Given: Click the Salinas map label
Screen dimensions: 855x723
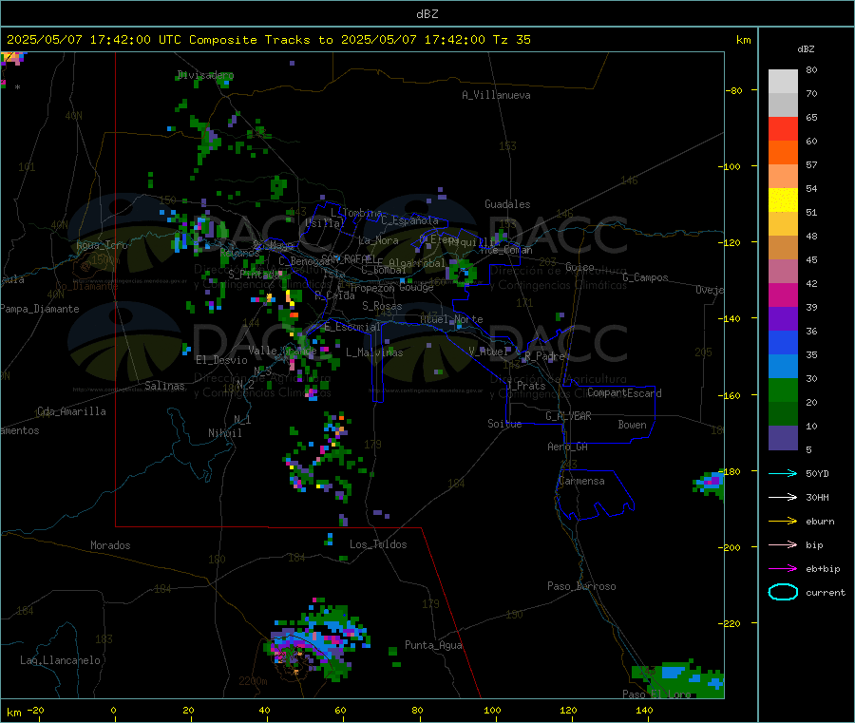Looking at the screenshot, I should (x=164, y=386).
